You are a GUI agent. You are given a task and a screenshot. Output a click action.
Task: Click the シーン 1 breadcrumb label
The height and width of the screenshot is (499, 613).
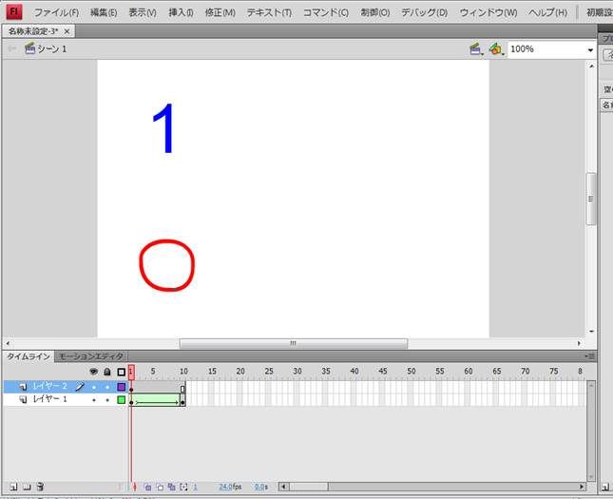pos(51,48)
